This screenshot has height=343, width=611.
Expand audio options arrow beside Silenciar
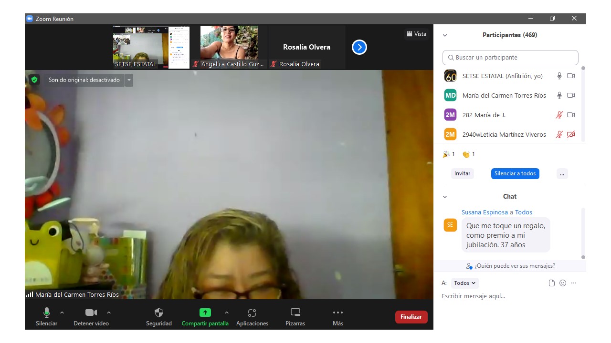[x=62, y=313]
